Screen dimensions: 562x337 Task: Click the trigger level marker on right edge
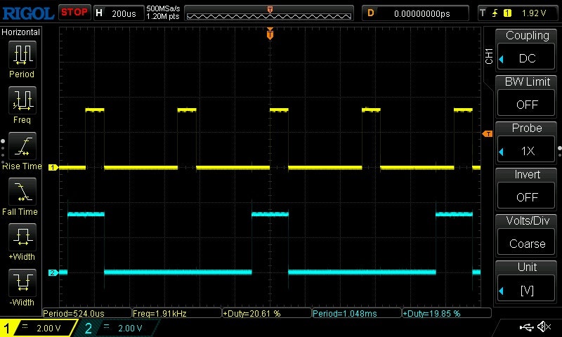click(x=488, y=134)
